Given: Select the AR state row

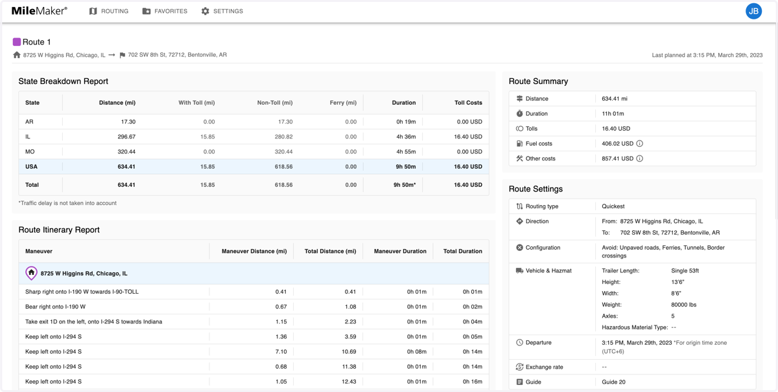Looking at the screenshot, I should click(x=253, y=122).
